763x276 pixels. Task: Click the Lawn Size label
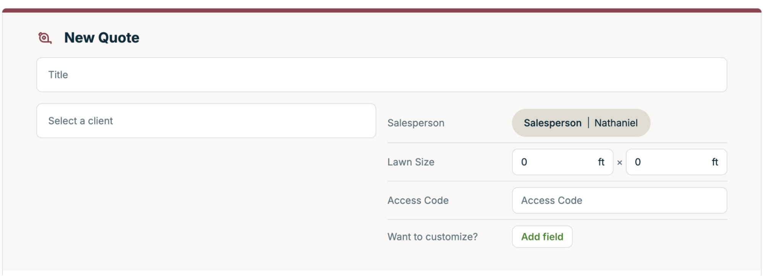411,162
